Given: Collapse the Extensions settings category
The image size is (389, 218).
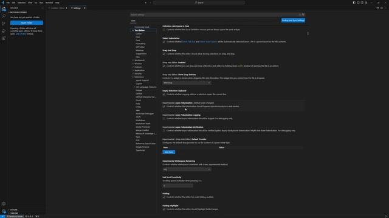Looking at the screenshot, I should (133, 77).
